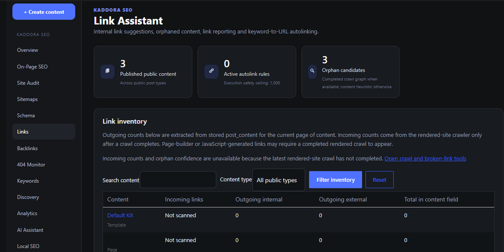504x252 pixels.
Task: Open crawl and broken-link tools link
Action: (425, 158)
